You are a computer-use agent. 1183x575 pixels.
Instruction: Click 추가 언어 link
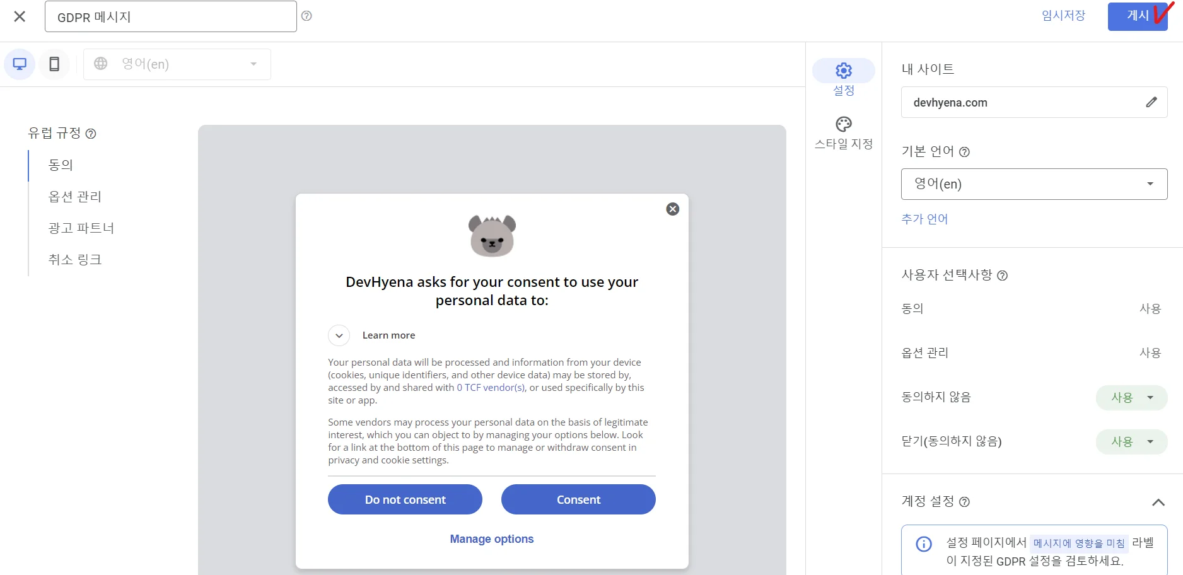click(924, 219)
